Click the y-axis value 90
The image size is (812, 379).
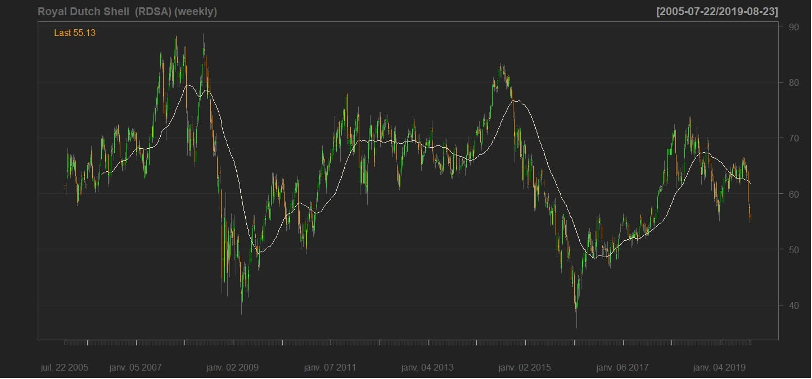click(x=794, y=27)
